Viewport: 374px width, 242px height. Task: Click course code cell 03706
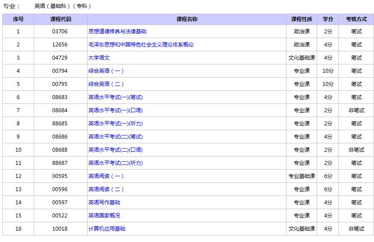coord(60,32)
